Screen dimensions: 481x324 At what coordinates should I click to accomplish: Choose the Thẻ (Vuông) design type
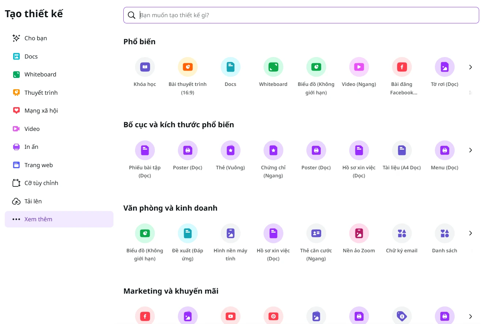click(x=231, y=150)
